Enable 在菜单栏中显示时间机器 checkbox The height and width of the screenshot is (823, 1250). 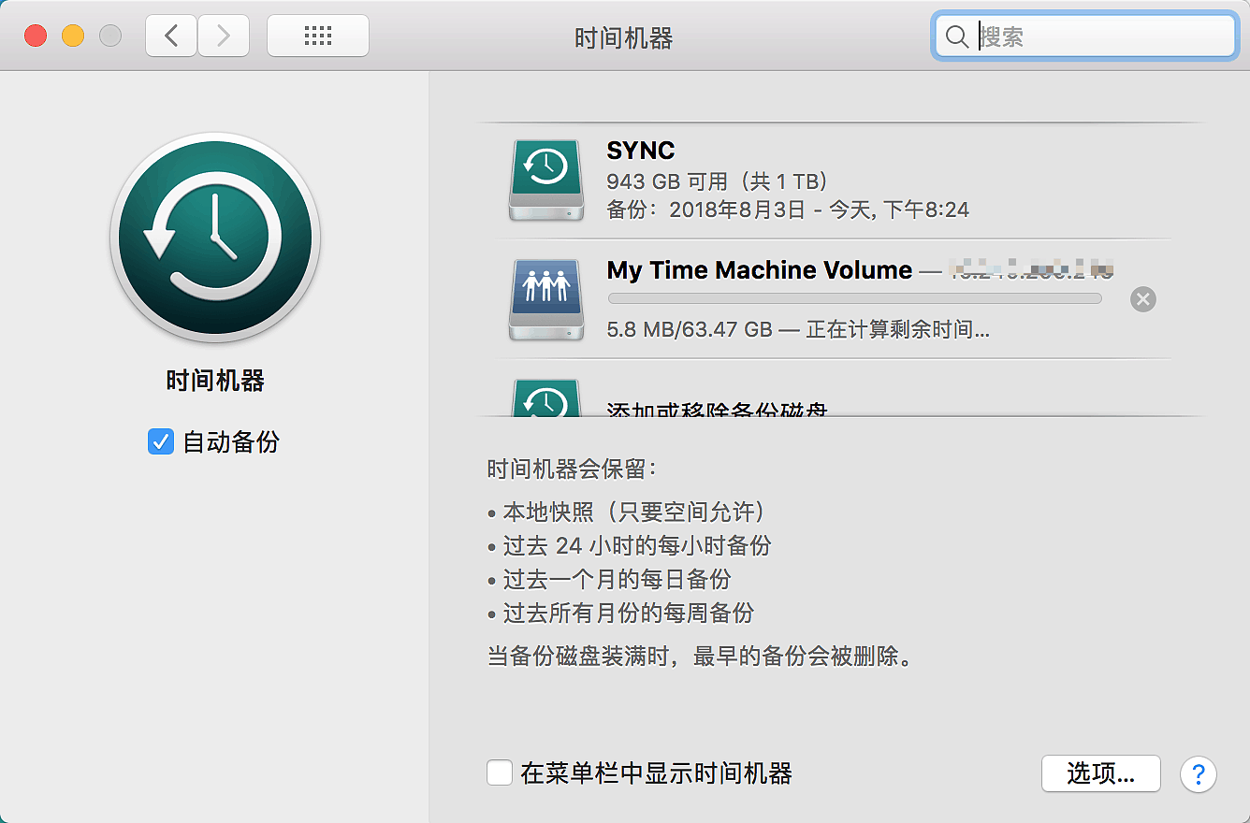click(x=500, y=773)
